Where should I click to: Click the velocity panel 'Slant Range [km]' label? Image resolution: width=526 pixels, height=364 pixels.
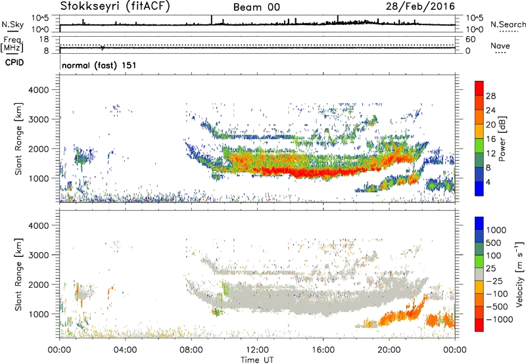click(18, 274)
